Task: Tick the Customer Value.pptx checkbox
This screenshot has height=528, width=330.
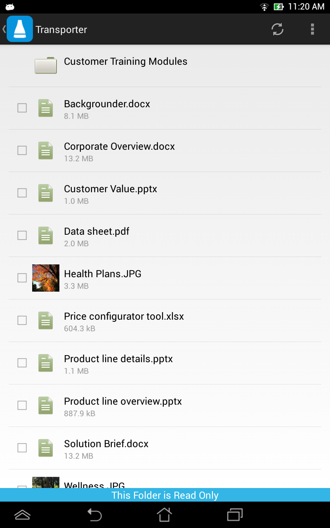Action: tap(22, 193)
